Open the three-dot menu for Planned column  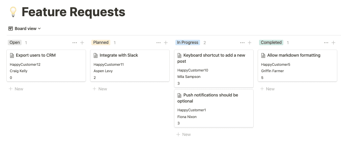pyautogui.click(x=159, y=43)
